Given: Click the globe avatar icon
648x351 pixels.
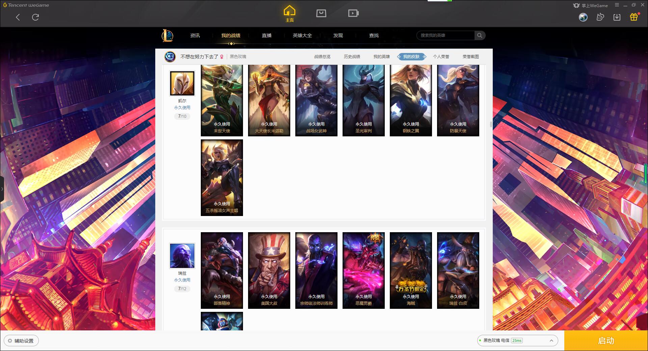Looking at the screenshot, I should coord(583,17).
